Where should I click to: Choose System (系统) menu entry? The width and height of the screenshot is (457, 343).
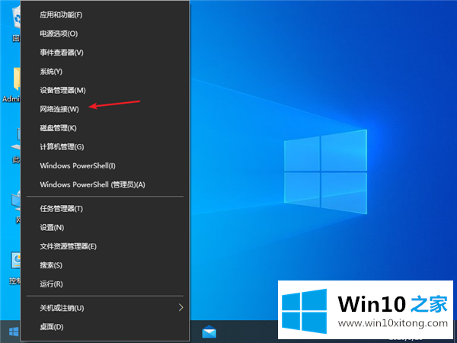pyautogui.click(x=105, y=71)
